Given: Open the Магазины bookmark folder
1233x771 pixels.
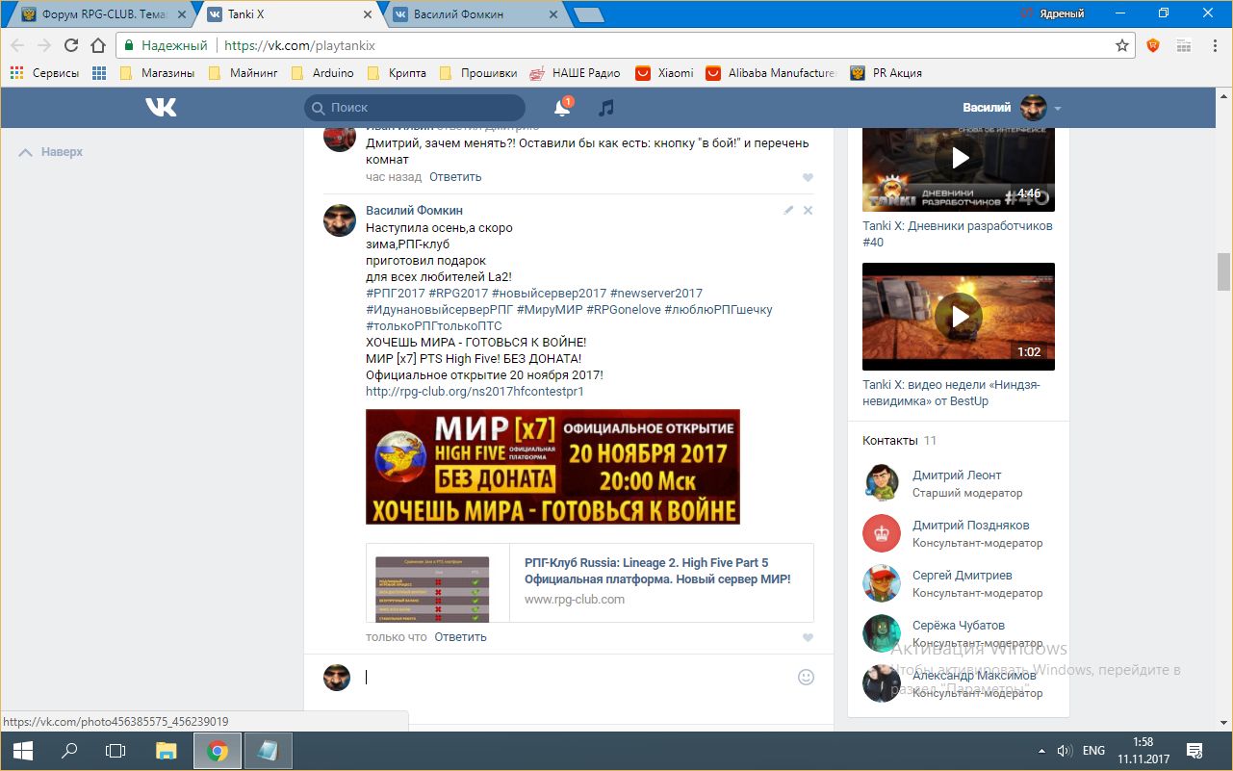Looking at the screenshot, I should [157, 73].
